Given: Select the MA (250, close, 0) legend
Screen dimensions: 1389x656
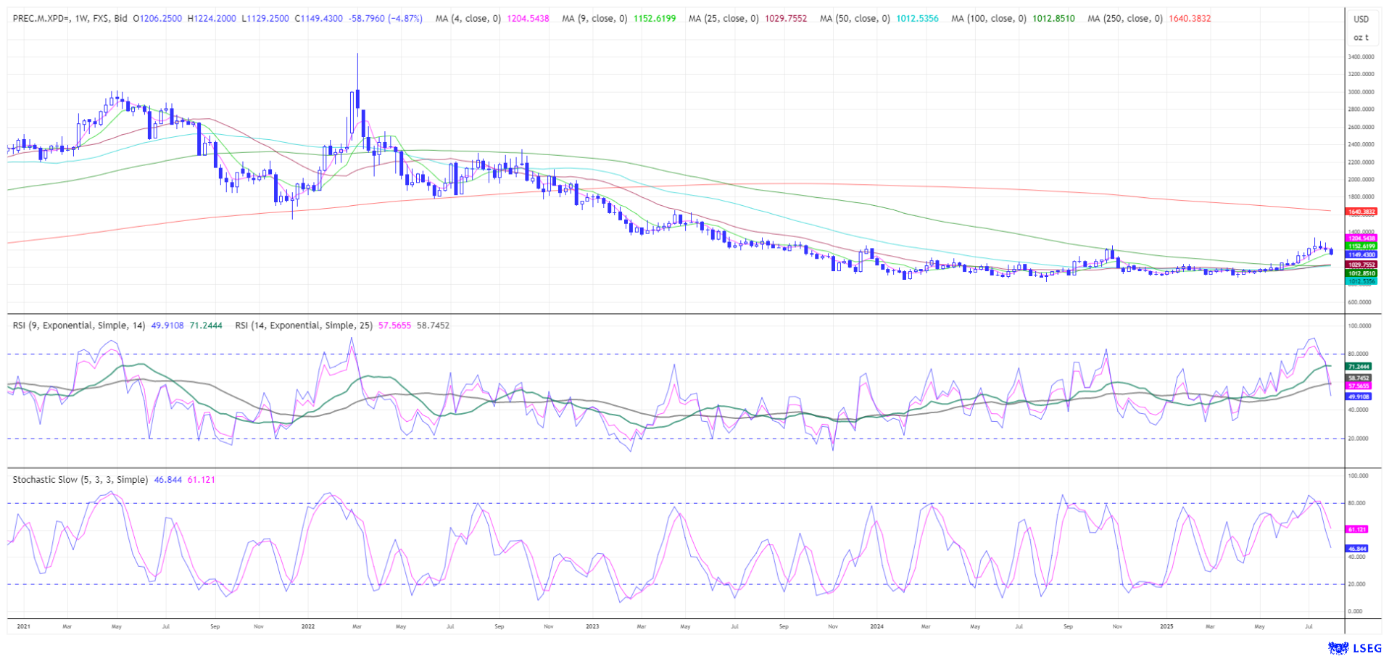Looking at the screenshot, I should click(x=1124, y=18).
